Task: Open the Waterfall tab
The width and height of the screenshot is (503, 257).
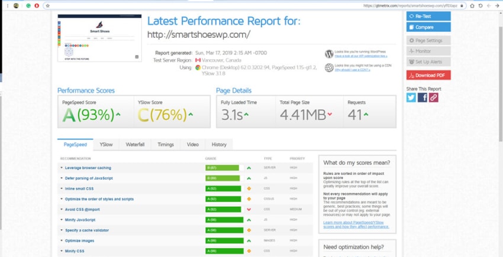Action: coord(135,145)
